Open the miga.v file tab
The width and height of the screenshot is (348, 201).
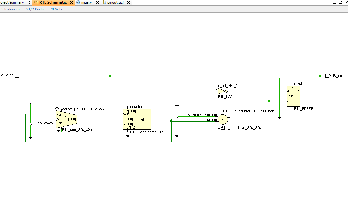(x=87, y=2)
